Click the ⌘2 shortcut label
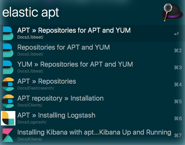 tap(178, 51)
